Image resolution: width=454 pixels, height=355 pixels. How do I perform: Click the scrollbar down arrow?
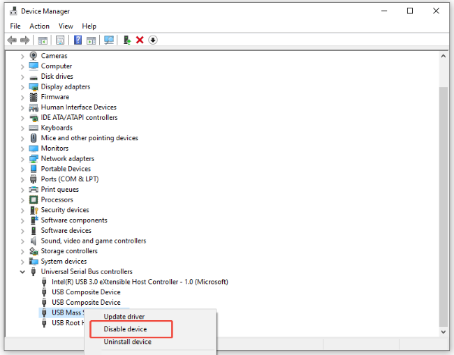[444, 332]
